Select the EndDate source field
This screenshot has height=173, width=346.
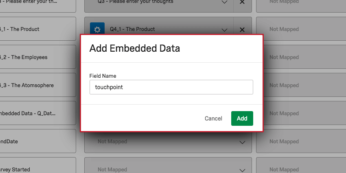pos(37,142)
